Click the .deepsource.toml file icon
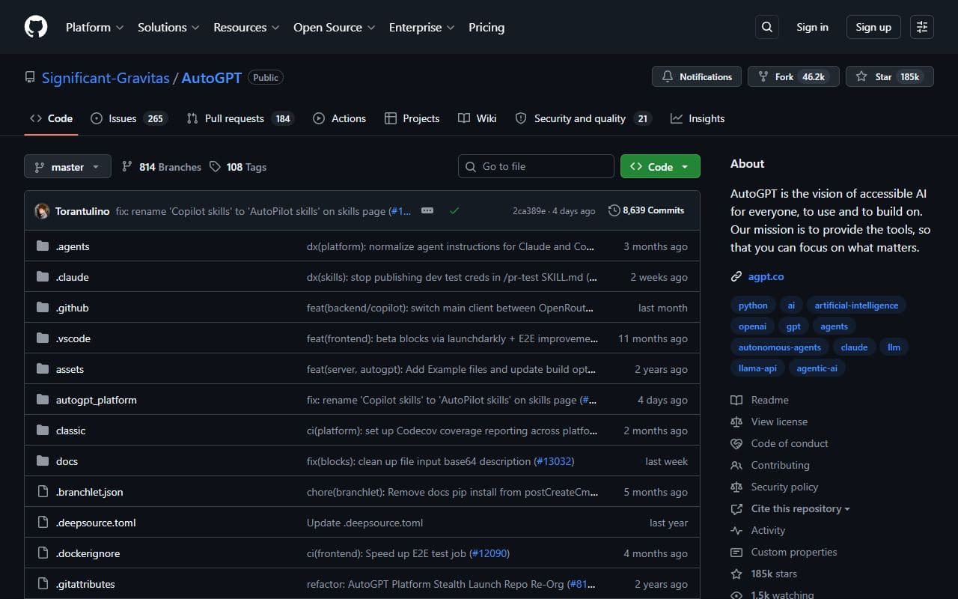This screenshot has height=599, width=958. pos(43,523)
